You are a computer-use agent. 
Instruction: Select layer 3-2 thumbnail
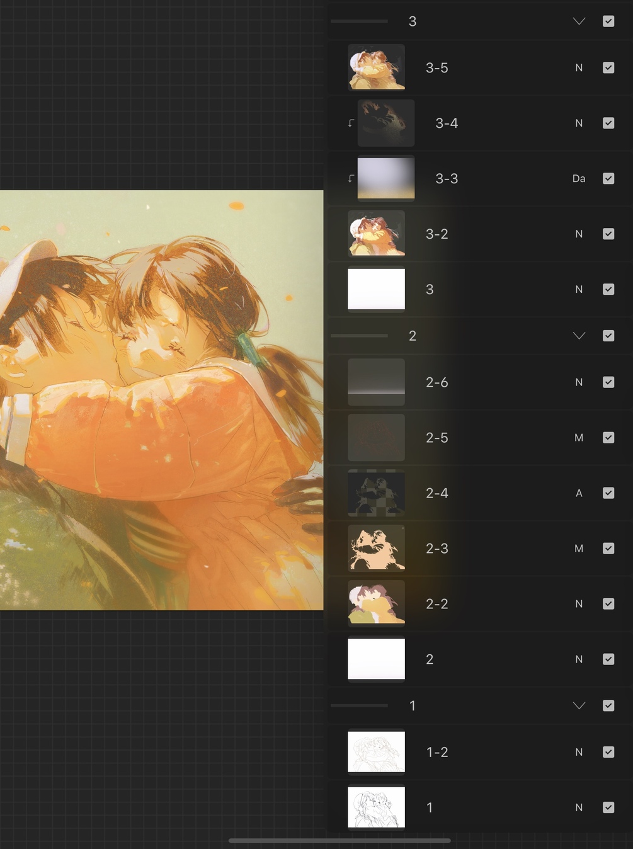click(x=376, y=234)
